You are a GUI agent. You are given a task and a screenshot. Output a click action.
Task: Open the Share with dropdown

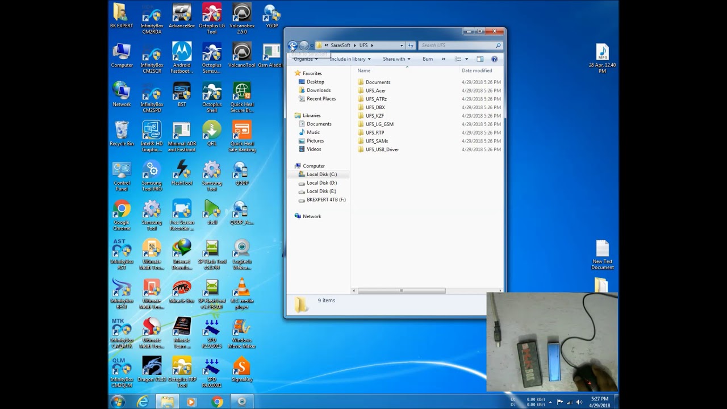point(396,59)
